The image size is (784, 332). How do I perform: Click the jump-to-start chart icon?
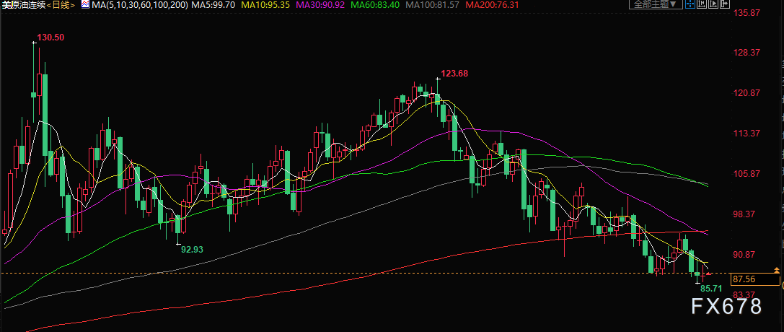coord(702,4)
